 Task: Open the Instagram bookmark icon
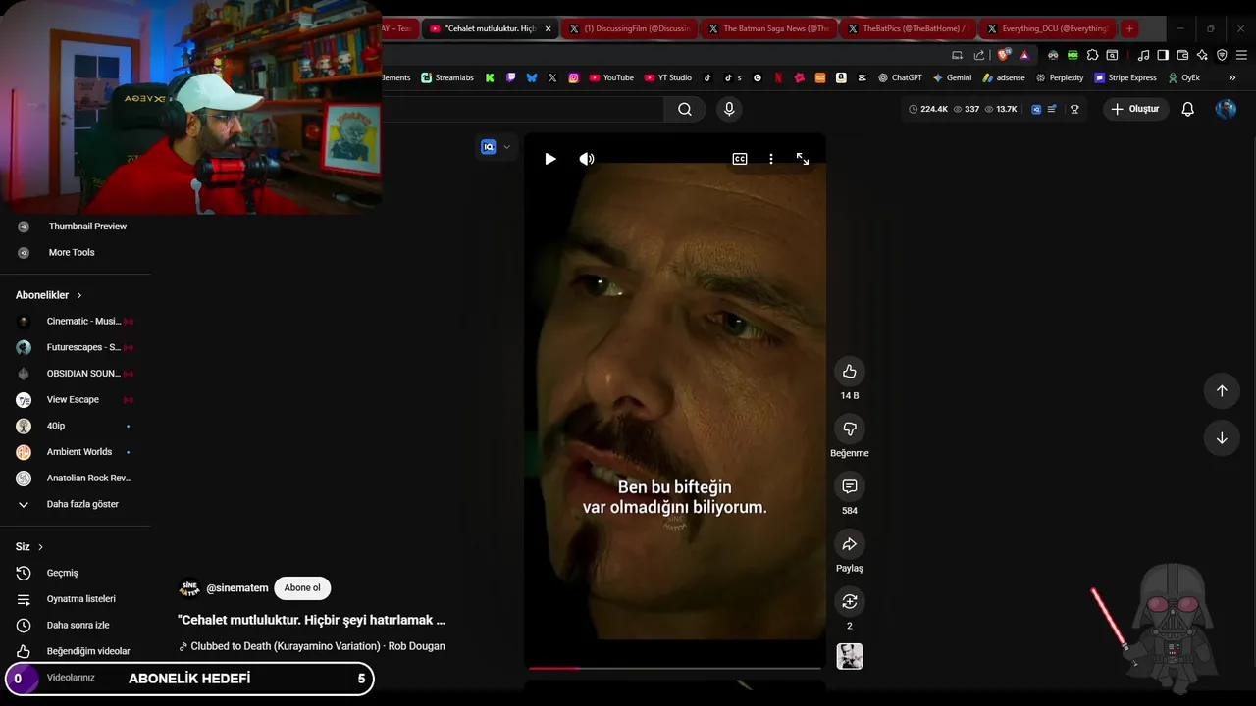point(574,77)
